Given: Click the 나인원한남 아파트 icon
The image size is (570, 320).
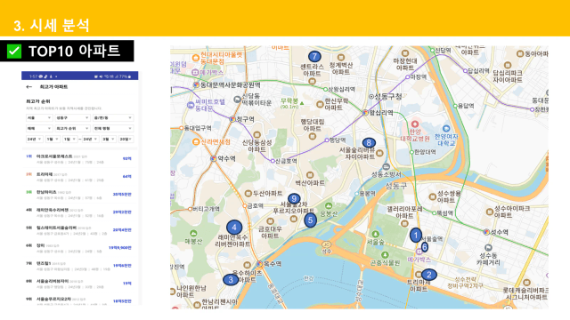Looking at the screenshot, I should pos(173,292).
